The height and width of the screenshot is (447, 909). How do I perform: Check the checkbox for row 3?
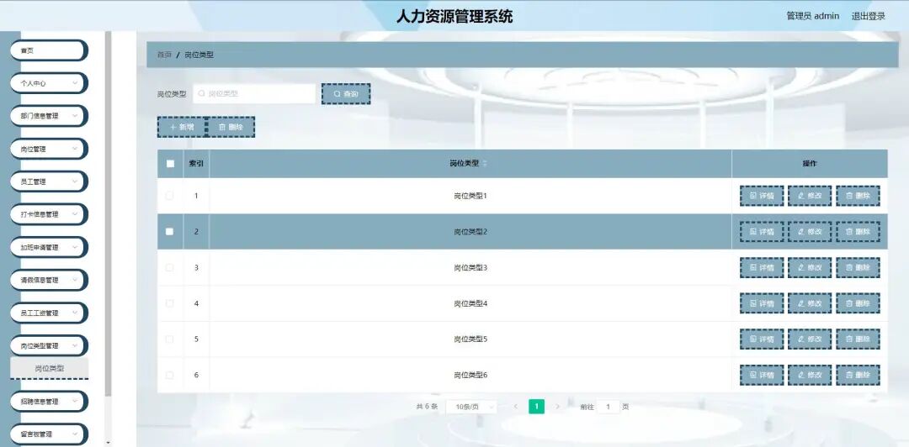click(169, 267)
